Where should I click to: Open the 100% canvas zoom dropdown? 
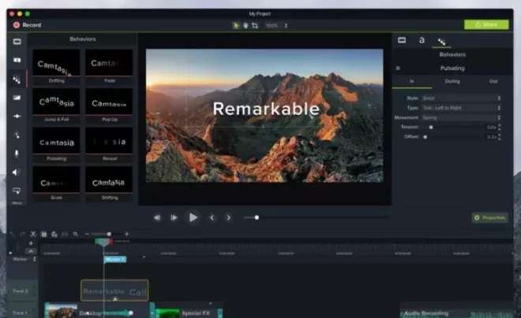[276, 25]
